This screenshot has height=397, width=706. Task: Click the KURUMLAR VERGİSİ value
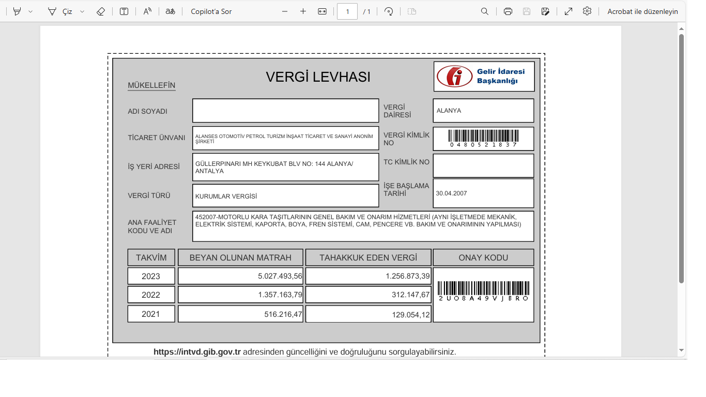coord(226,196)
